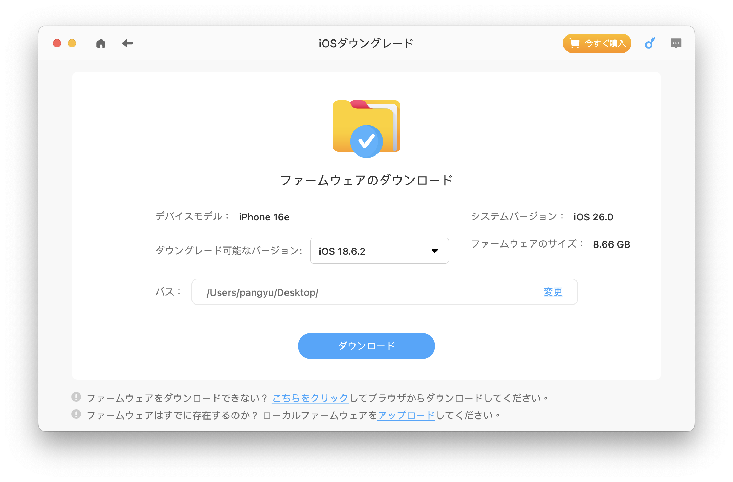Screen dimensions: 733x482
Task: Click the iOSダウングレード window title
Action: tap(366, 43)
